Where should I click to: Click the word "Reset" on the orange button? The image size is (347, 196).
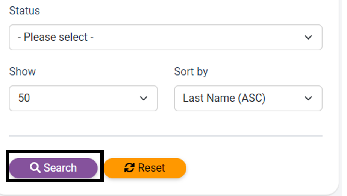coord(152,168)
